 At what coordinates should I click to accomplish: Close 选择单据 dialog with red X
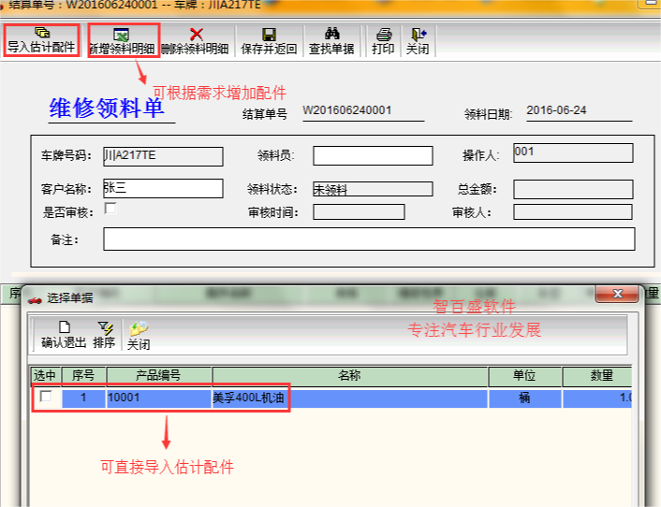pos(617,294)
